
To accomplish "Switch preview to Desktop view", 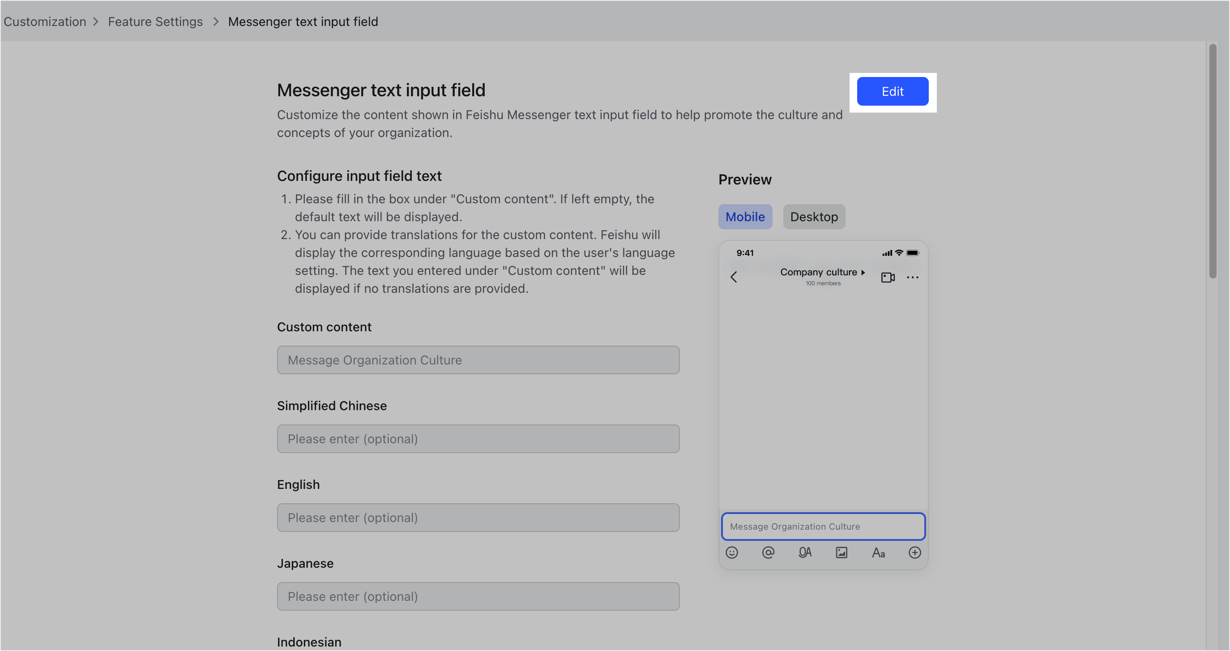I will (814, 216).
